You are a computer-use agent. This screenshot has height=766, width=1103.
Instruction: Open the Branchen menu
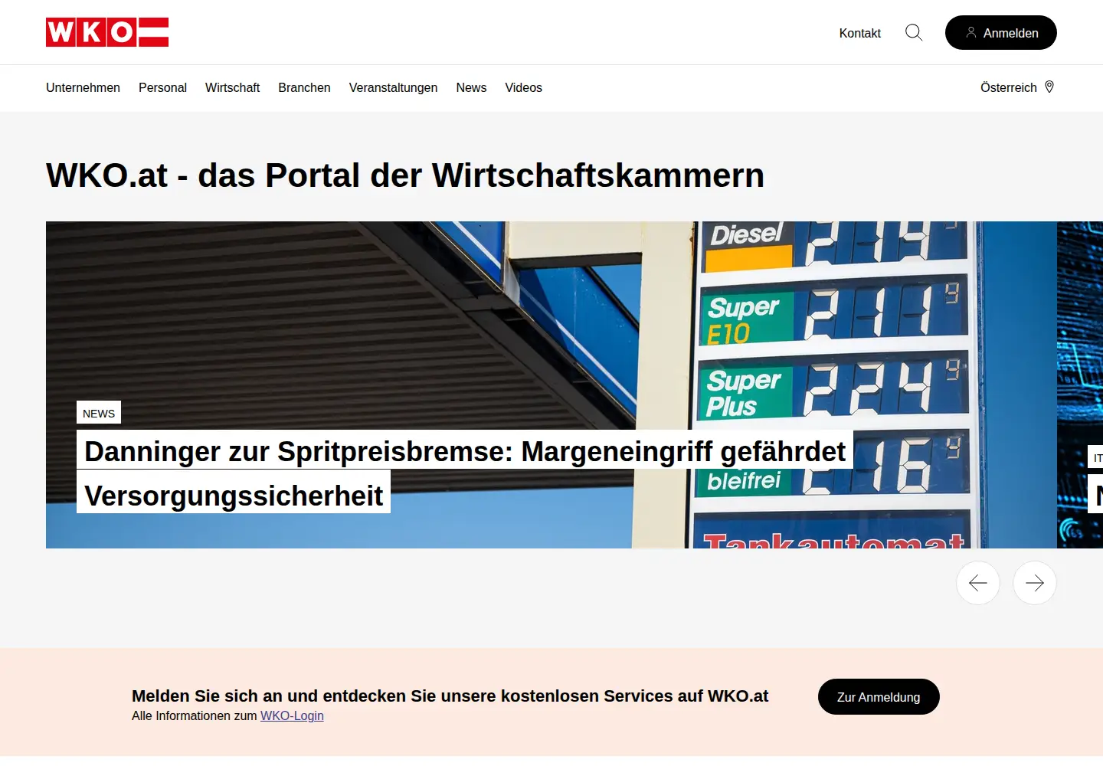click(304, 87)
